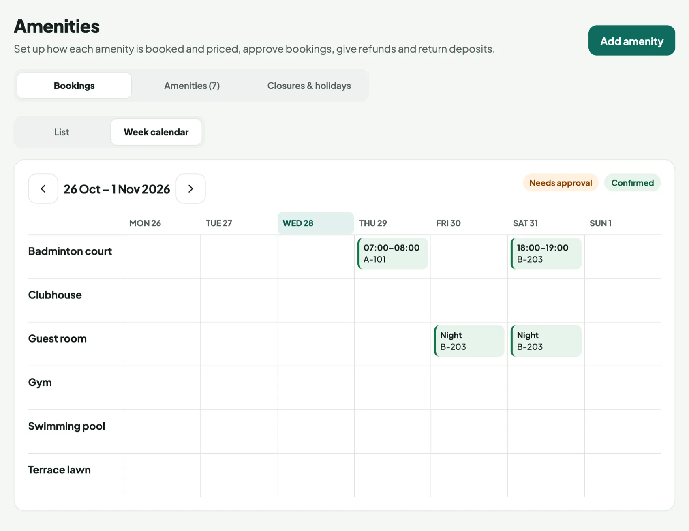Open the Closures & holidays tab
The image size is (689, 531).
click(x=309, y=86)
